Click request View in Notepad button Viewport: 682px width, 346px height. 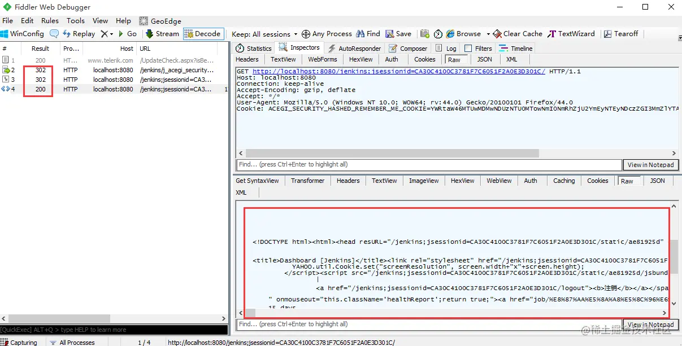(x=650, y=165)
